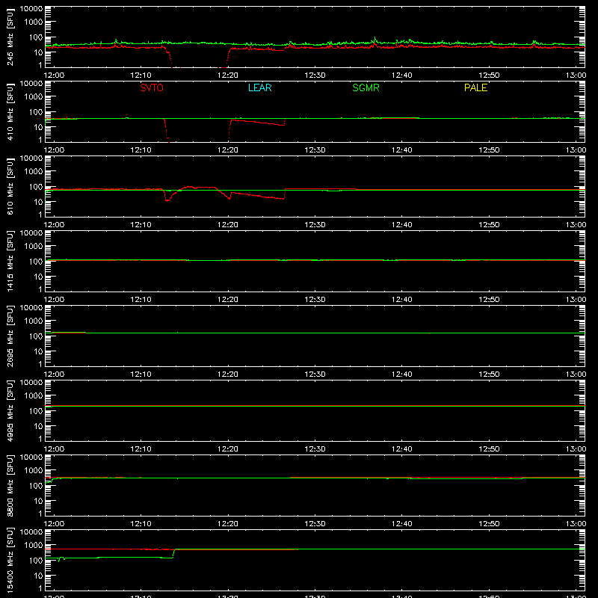This screenshot has width=598, height=598.
Task: Click 12:30 tick under the 410 MHz plot
Action: click(315, 150)
